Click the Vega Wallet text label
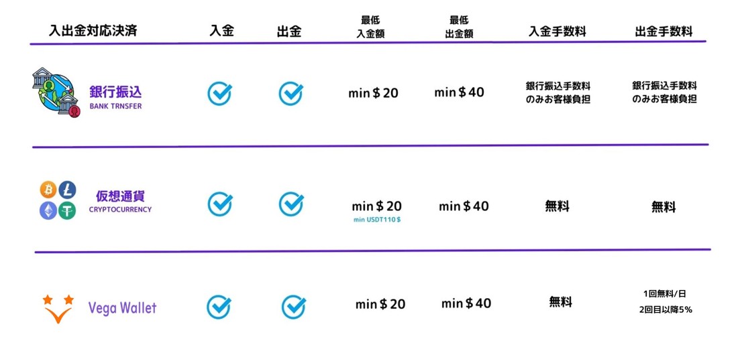This screenshot has width=736, height=353. 122,308
